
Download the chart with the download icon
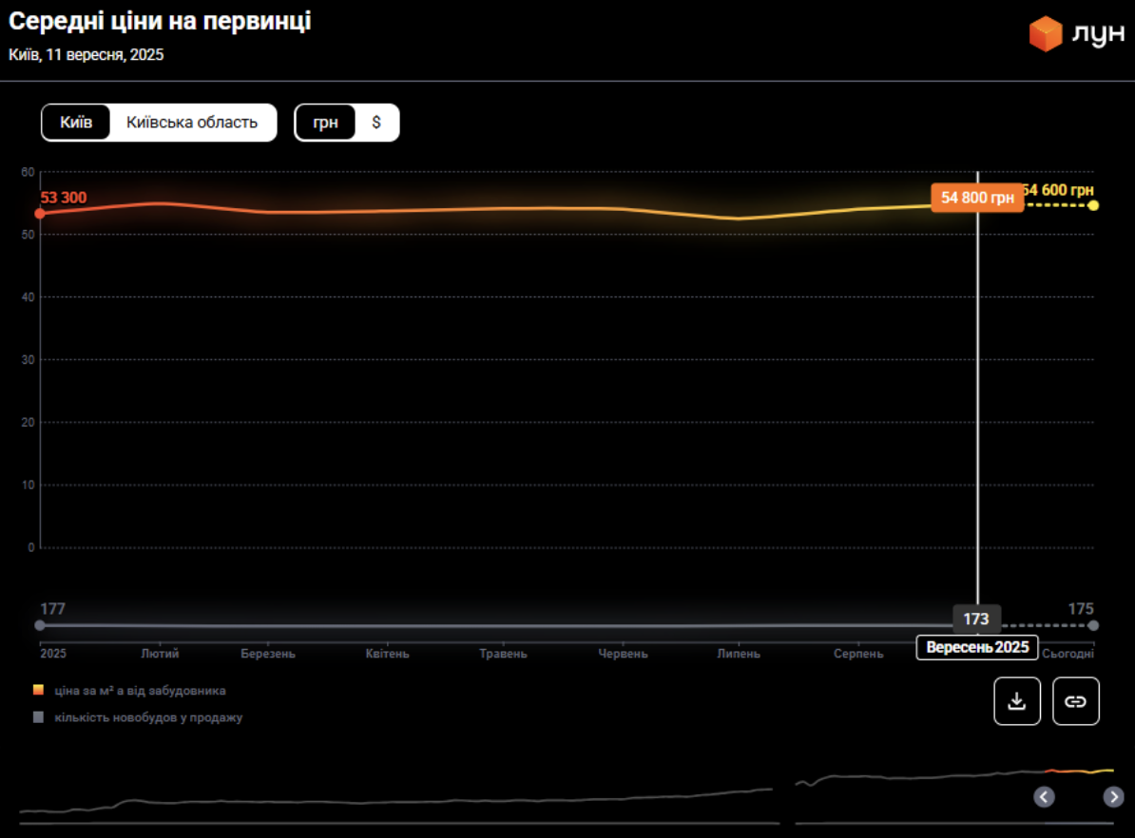point(1017,701)
